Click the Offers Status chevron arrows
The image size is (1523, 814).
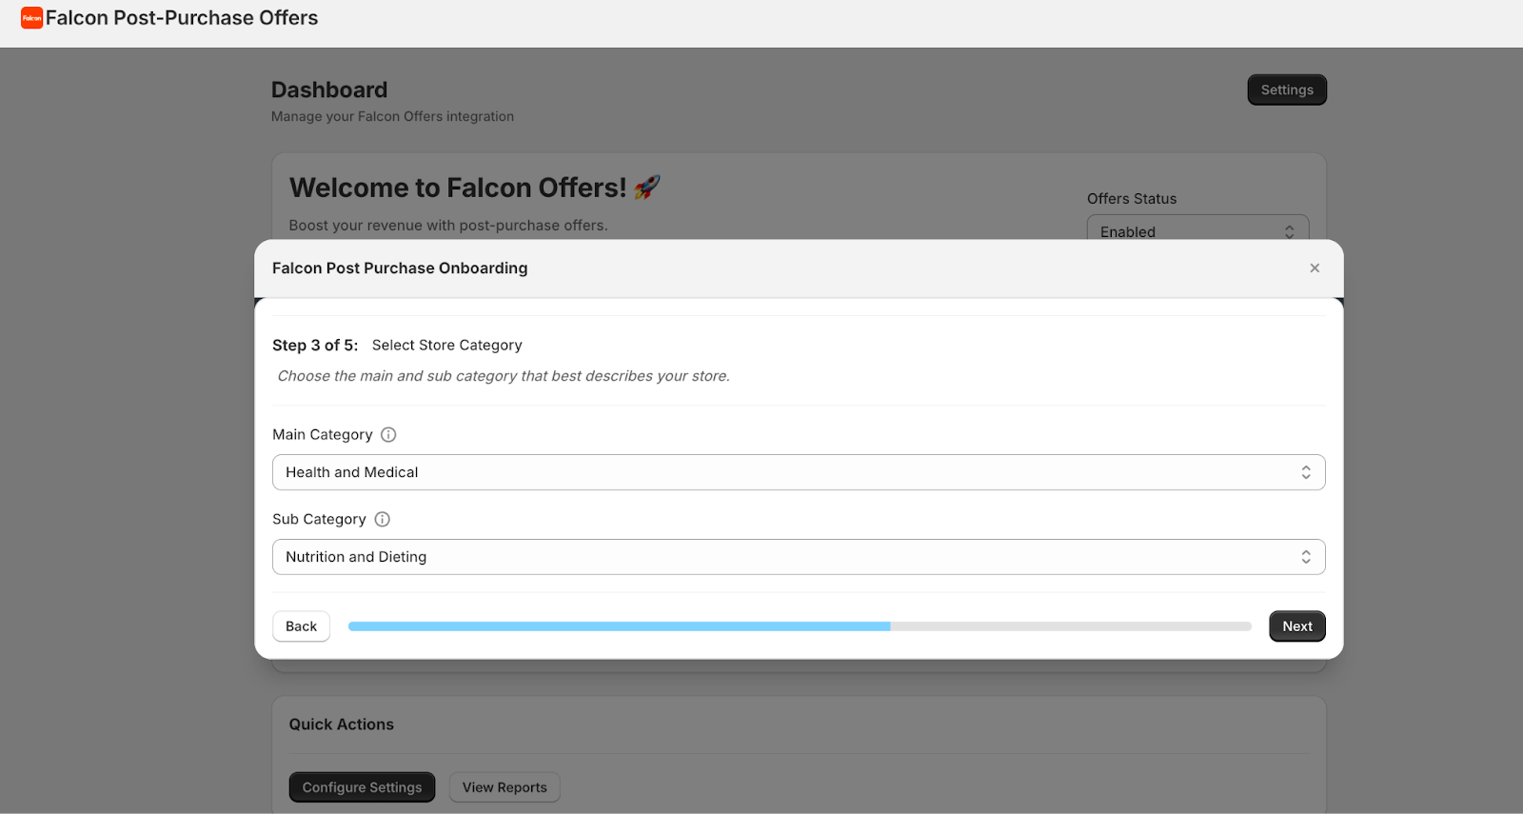1289,231
